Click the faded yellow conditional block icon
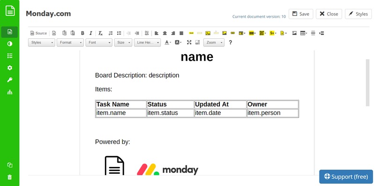This screenshot has width=377, height=186. click(x=216, y=33)
